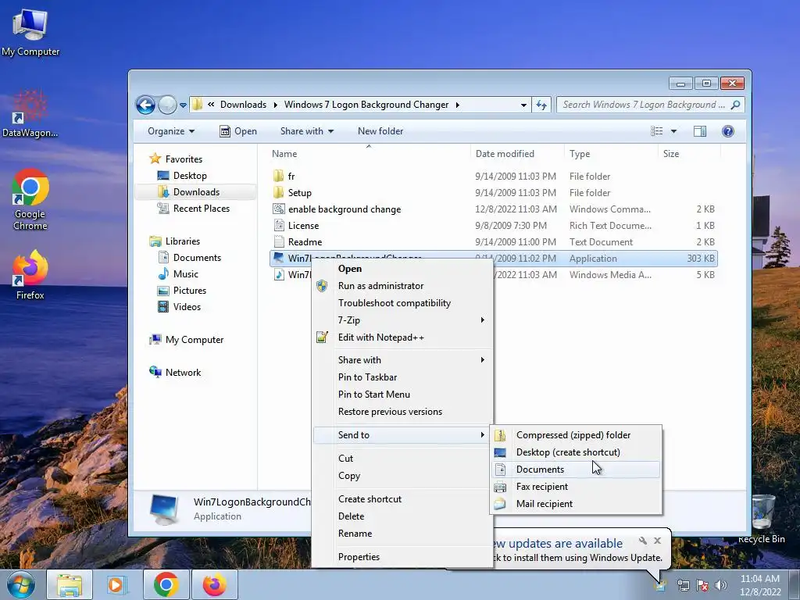Choose Open in the context menu
800x600 pixels.
click(x=402, y=269)
